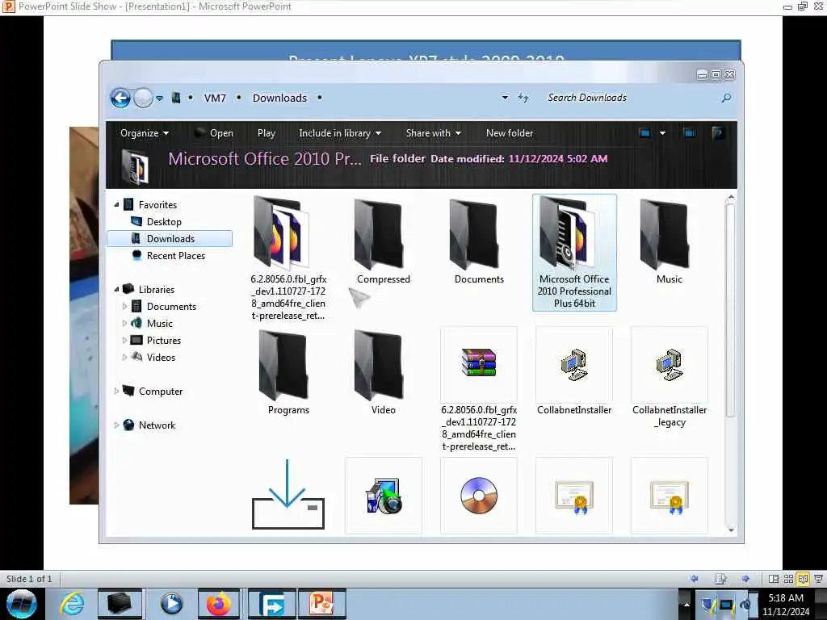The image size is (827, 620).
Task: Open Windows Start menu orb
Action: click(x=22, y=604)
